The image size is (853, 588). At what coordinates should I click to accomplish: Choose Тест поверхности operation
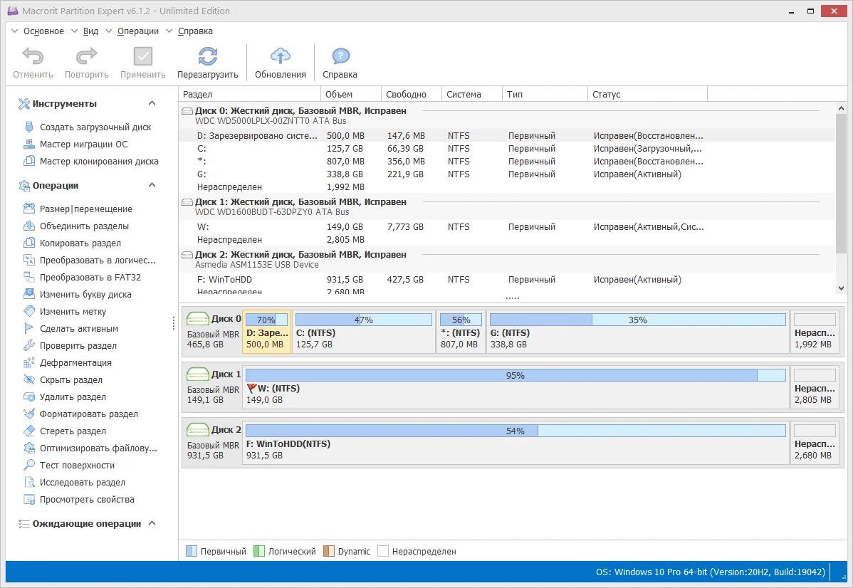pyautogui.click(x=77, y=465)
